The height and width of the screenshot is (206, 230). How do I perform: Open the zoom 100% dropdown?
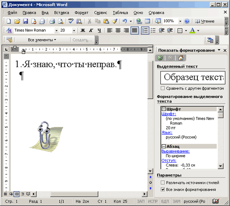180,21
